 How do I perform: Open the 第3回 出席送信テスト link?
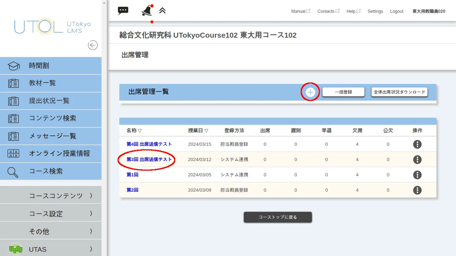[149, 160]
